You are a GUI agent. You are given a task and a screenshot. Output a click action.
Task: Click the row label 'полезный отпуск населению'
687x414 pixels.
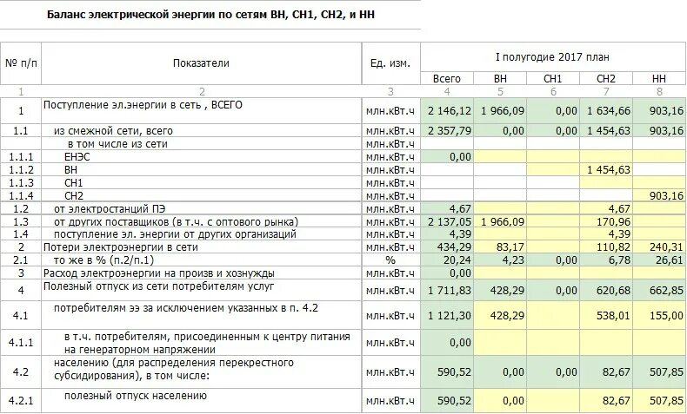[x=136, y=396]
